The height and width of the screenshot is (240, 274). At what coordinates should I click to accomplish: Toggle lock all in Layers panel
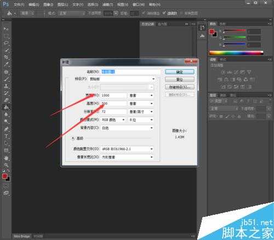point(239,116)
